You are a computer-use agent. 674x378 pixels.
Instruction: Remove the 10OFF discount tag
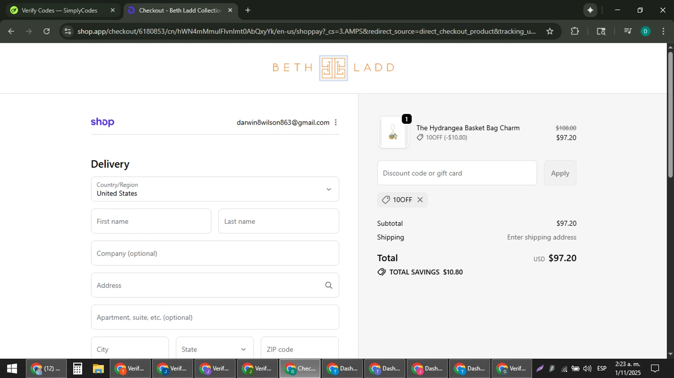click(420, 200)
